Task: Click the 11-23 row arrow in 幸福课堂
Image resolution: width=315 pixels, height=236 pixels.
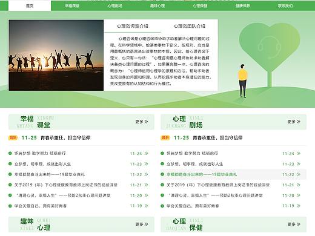Action: click(147, 164)
